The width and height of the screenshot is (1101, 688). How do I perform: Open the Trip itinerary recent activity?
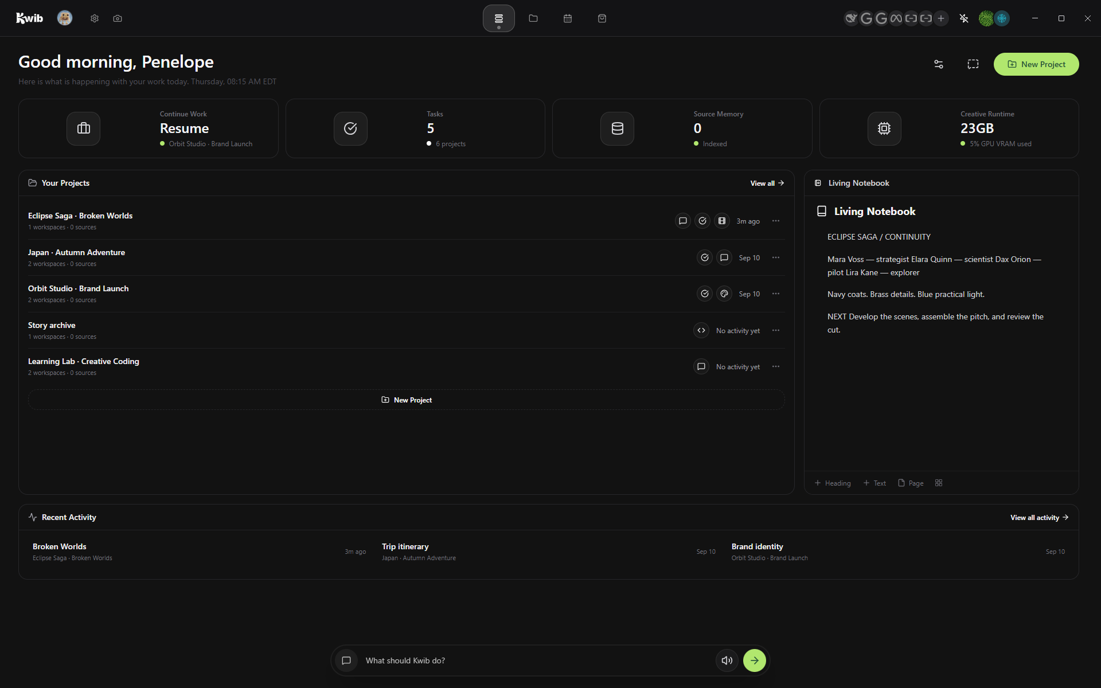(x=549, y=552)
